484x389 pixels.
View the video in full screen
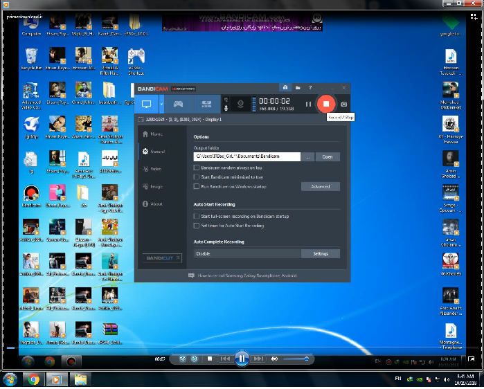pos(472,359)
